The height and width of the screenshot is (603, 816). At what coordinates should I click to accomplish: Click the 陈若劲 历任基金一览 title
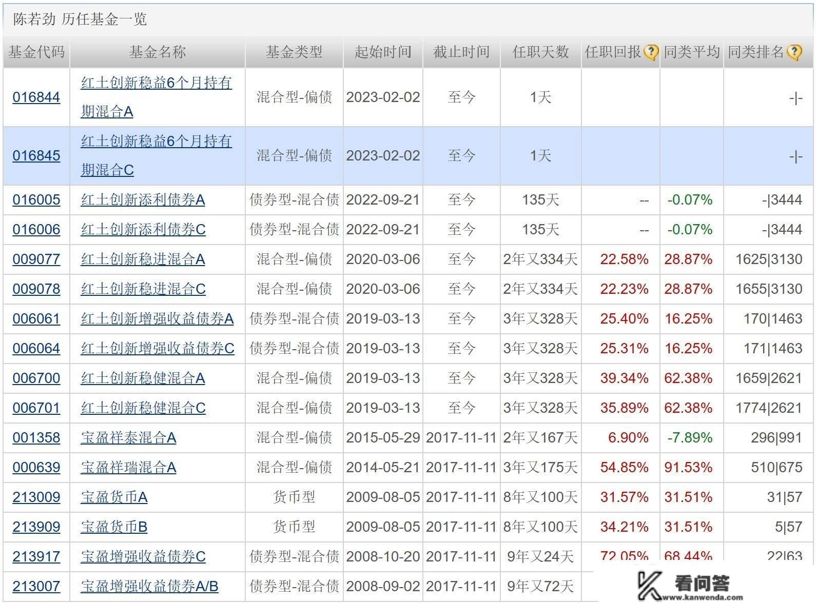point(80,19)
